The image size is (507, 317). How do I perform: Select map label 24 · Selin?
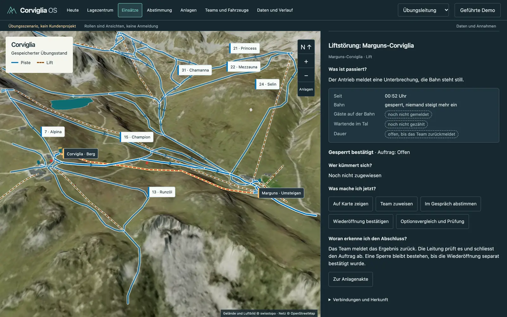pos(267,84)
